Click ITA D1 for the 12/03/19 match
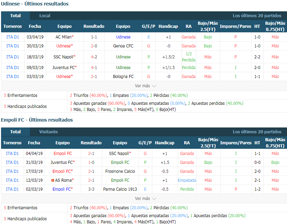The image size is (287, 224). point(12,180)
